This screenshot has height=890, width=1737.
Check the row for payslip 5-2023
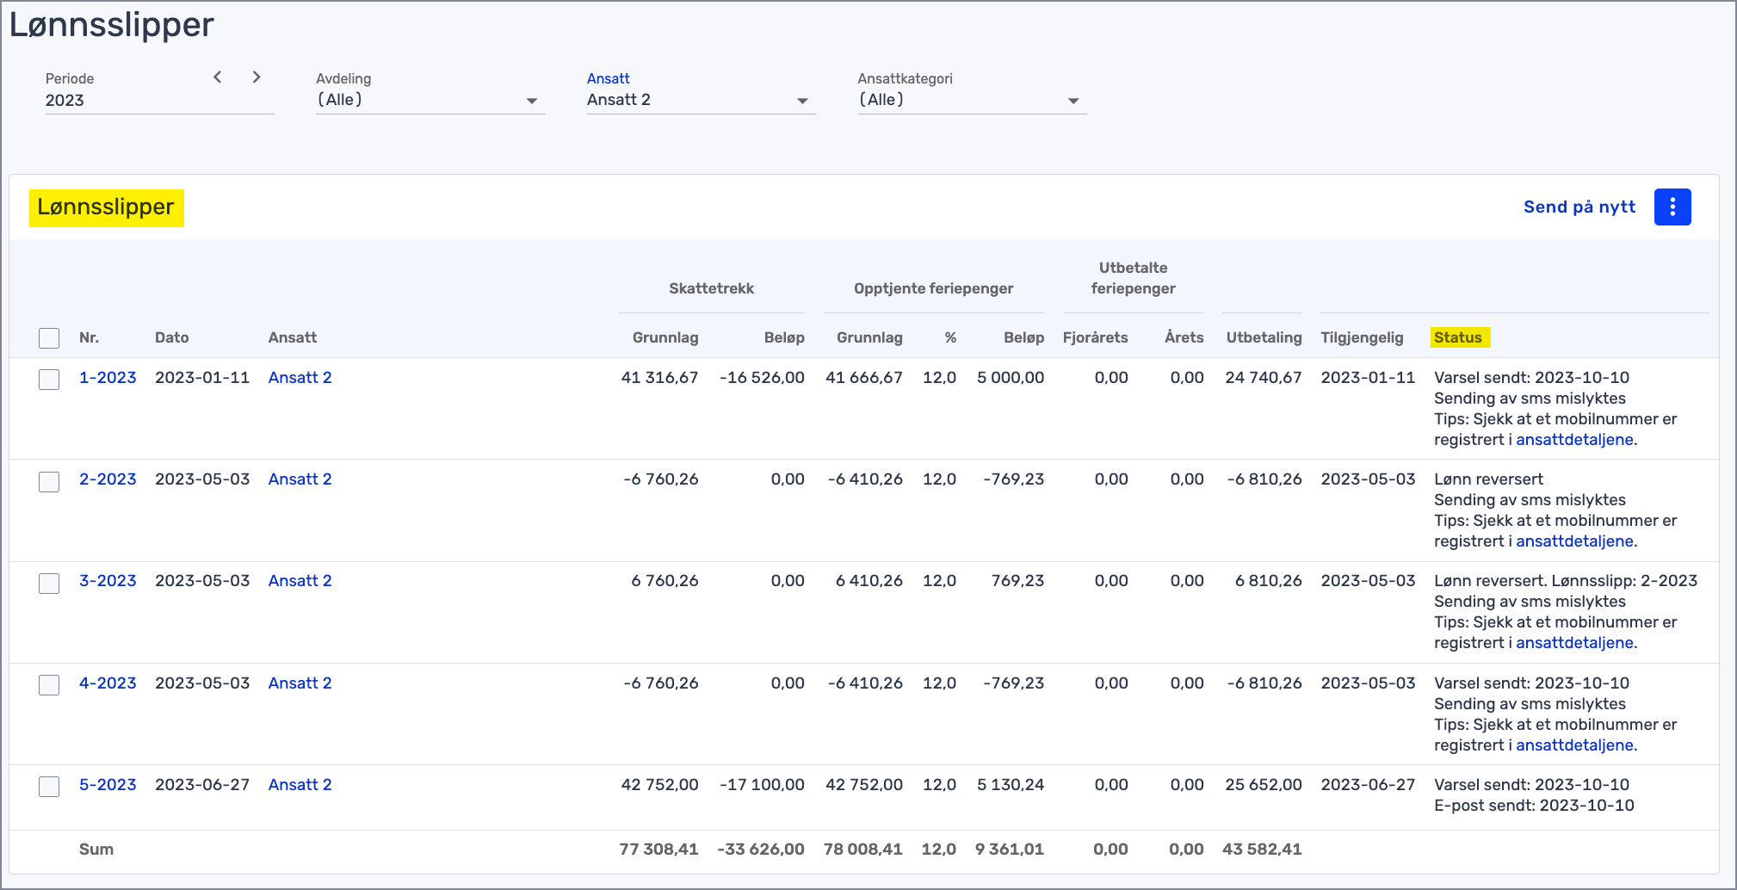(x=49, y=786)
